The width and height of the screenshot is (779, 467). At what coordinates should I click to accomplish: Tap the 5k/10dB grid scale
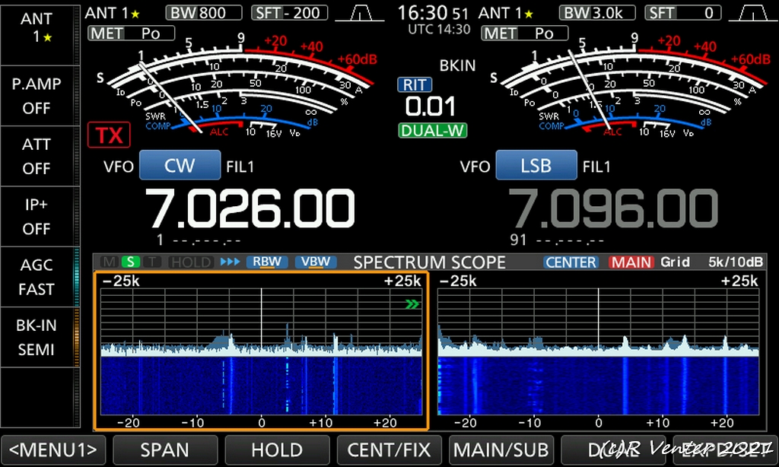pyautogui.click(x=736, y=262)
